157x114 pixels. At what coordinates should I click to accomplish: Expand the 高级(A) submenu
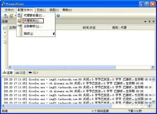(x=36, y=34)
